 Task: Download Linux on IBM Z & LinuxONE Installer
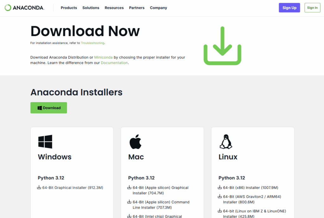255,214
